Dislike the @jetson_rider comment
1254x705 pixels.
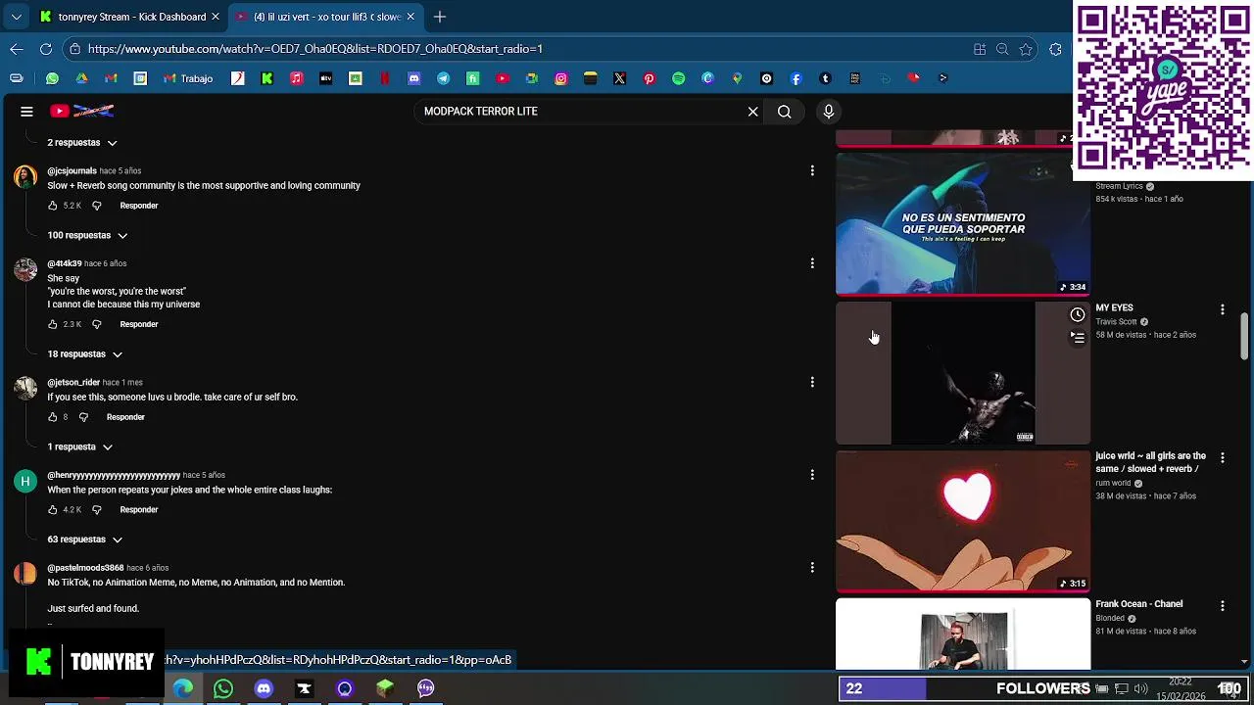[x=83, y=417]
